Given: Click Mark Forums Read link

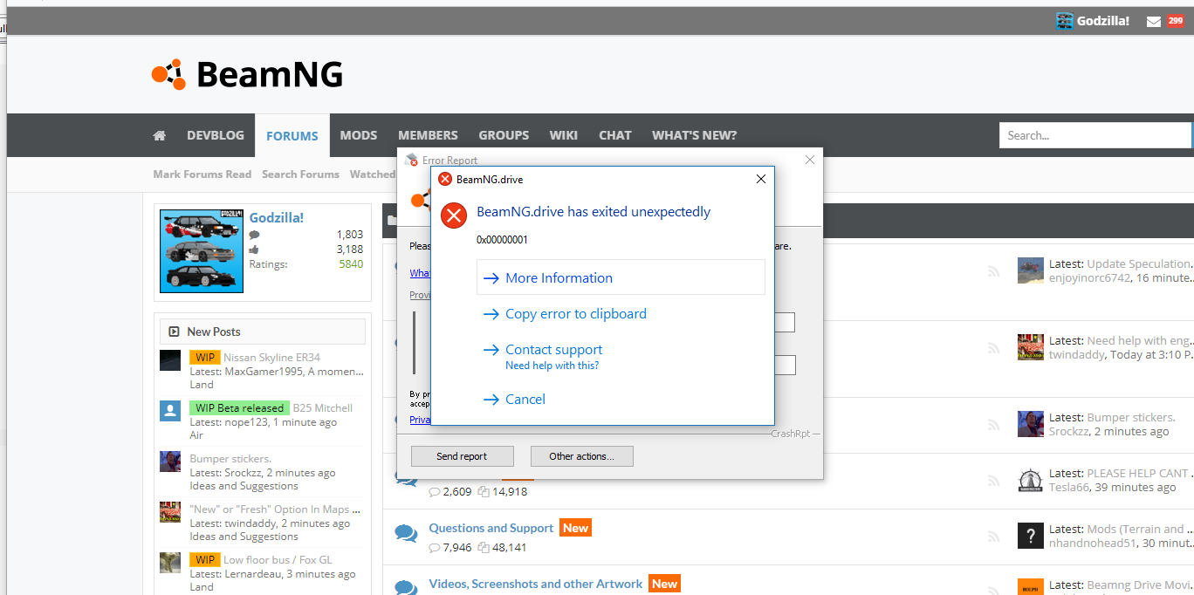Looking at the screenshot, I should (202, 174).
